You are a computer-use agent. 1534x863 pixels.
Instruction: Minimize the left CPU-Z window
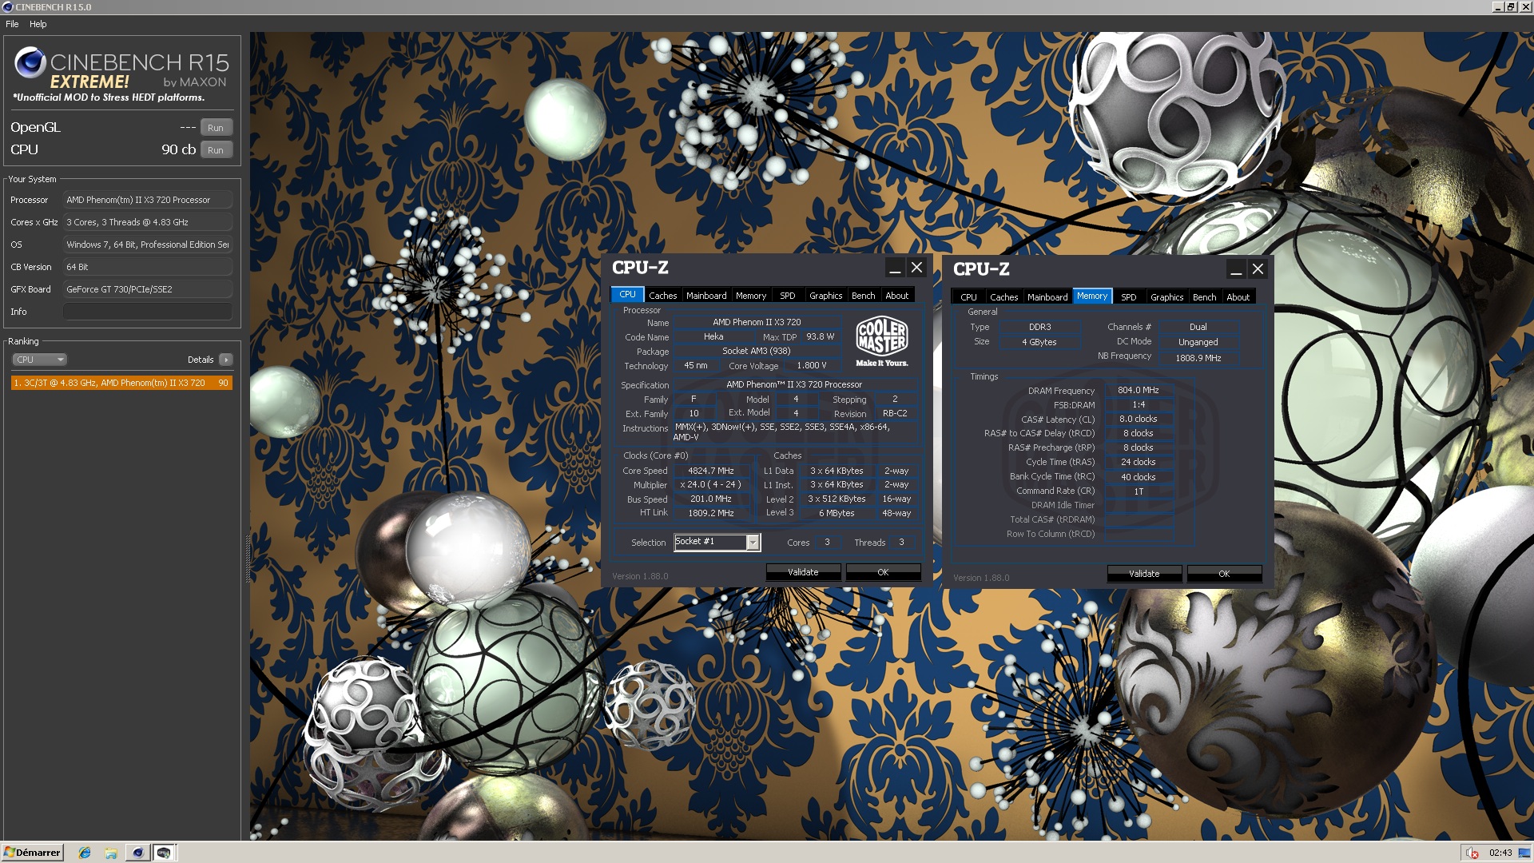(895, 268)
